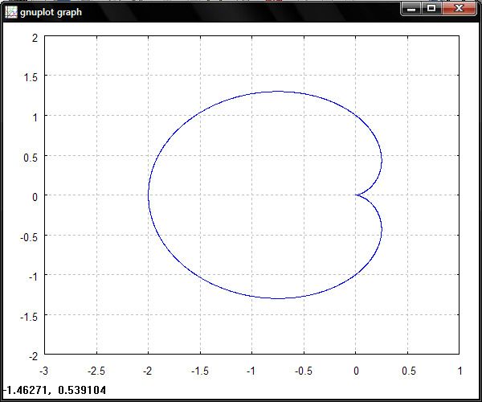Click the y-axis label 1.5
This screenshot has height=402, width=482.
tap(31, 77)
